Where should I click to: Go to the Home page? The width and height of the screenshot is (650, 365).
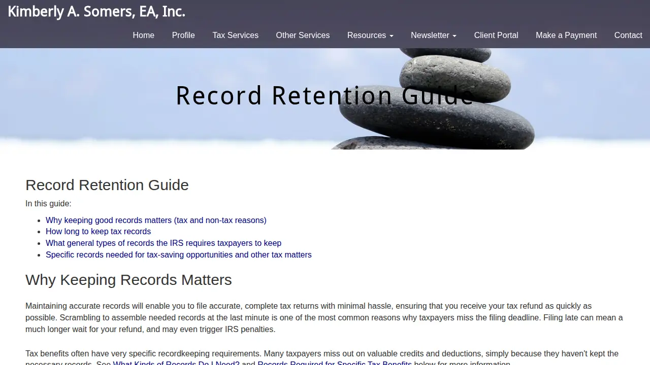click(144, 35)
